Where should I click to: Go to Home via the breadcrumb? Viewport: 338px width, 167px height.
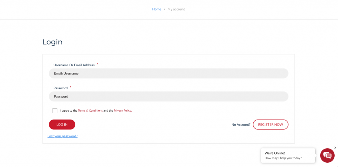156,9
